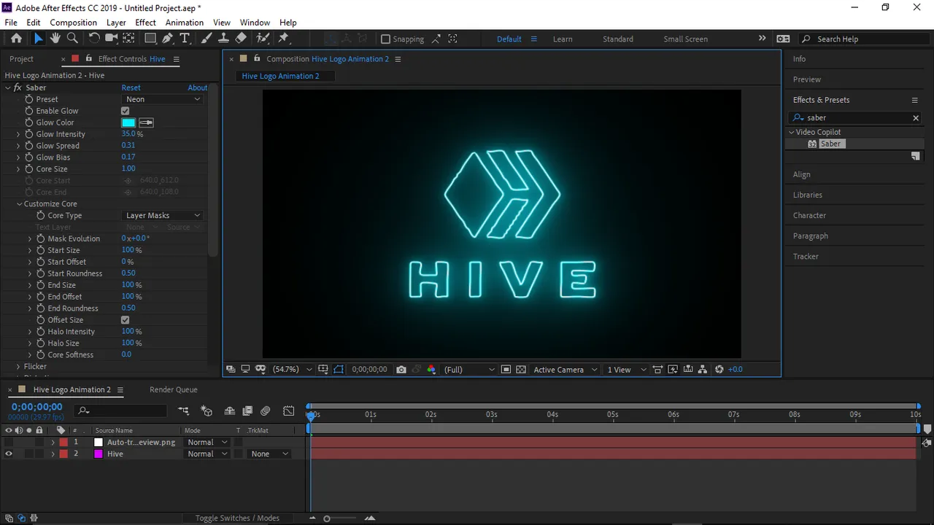Uncheck the Offset Size checkbox

[125, 320]
